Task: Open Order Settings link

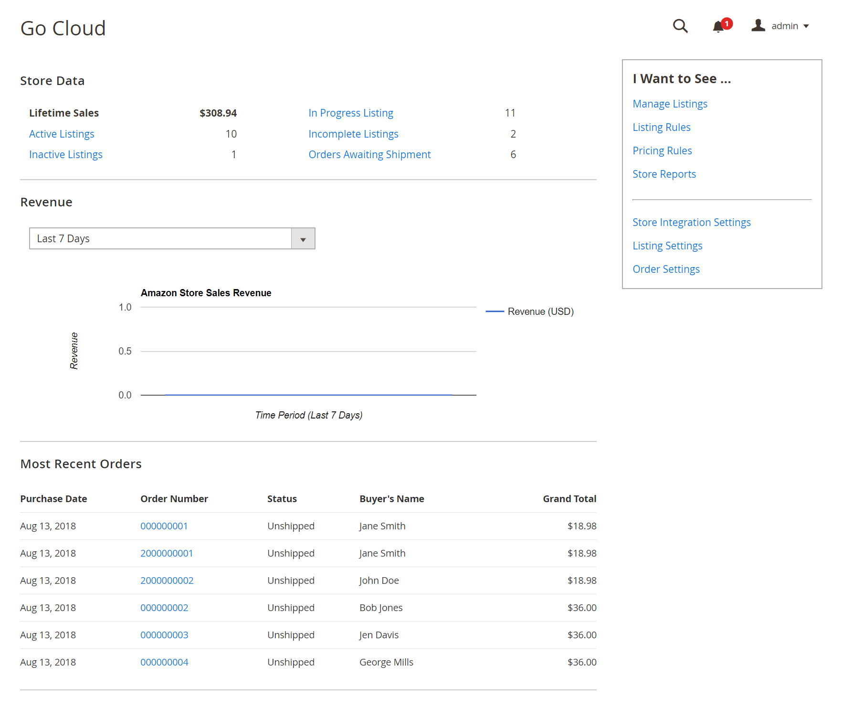Action: coord(666,269)
